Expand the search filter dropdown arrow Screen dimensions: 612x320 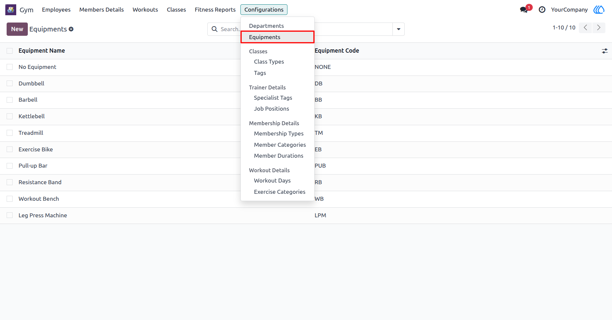pyautogui.click(x=399, y=29)
